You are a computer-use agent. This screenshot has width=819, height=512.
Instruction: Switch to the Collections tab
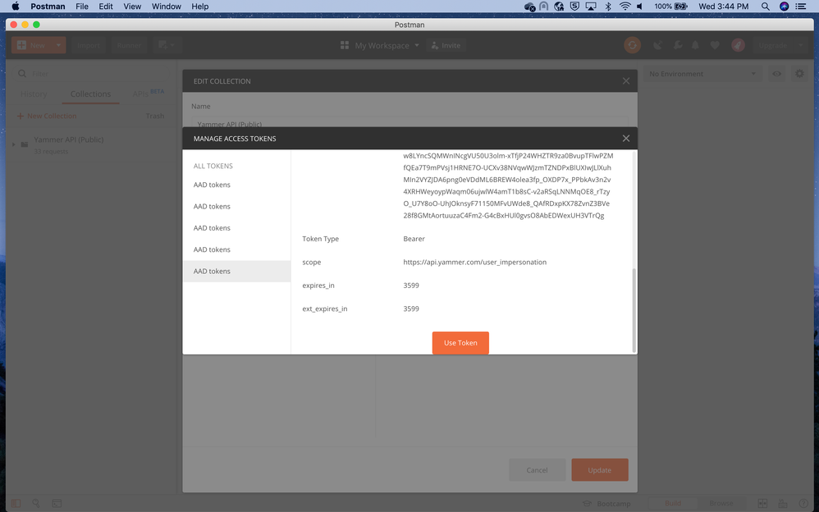click(90, 94)
